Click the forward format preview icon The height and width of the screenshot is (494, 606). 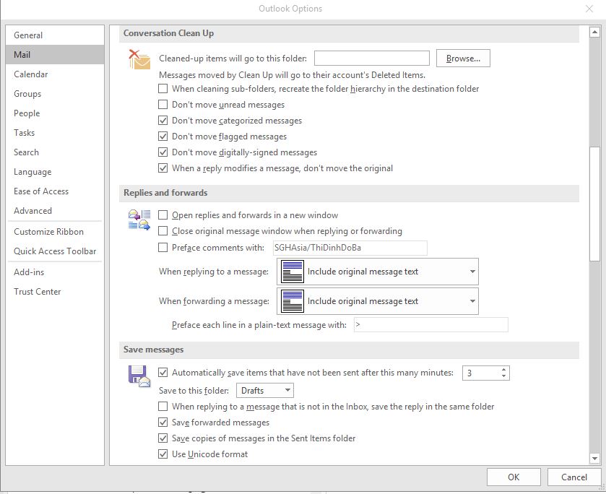293,301
